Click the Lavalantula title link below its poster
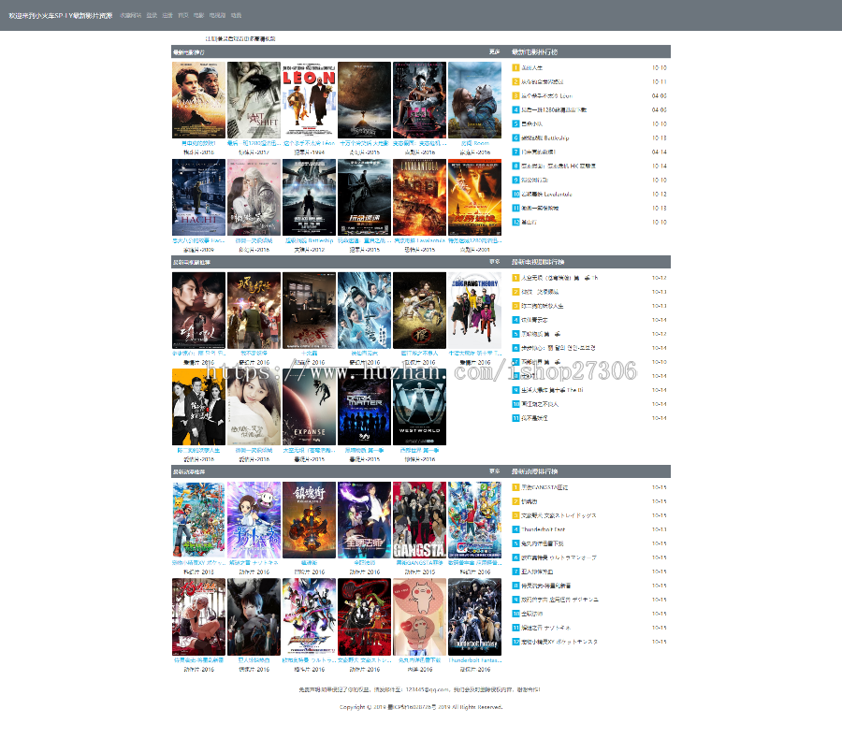 tap(419, 241)
